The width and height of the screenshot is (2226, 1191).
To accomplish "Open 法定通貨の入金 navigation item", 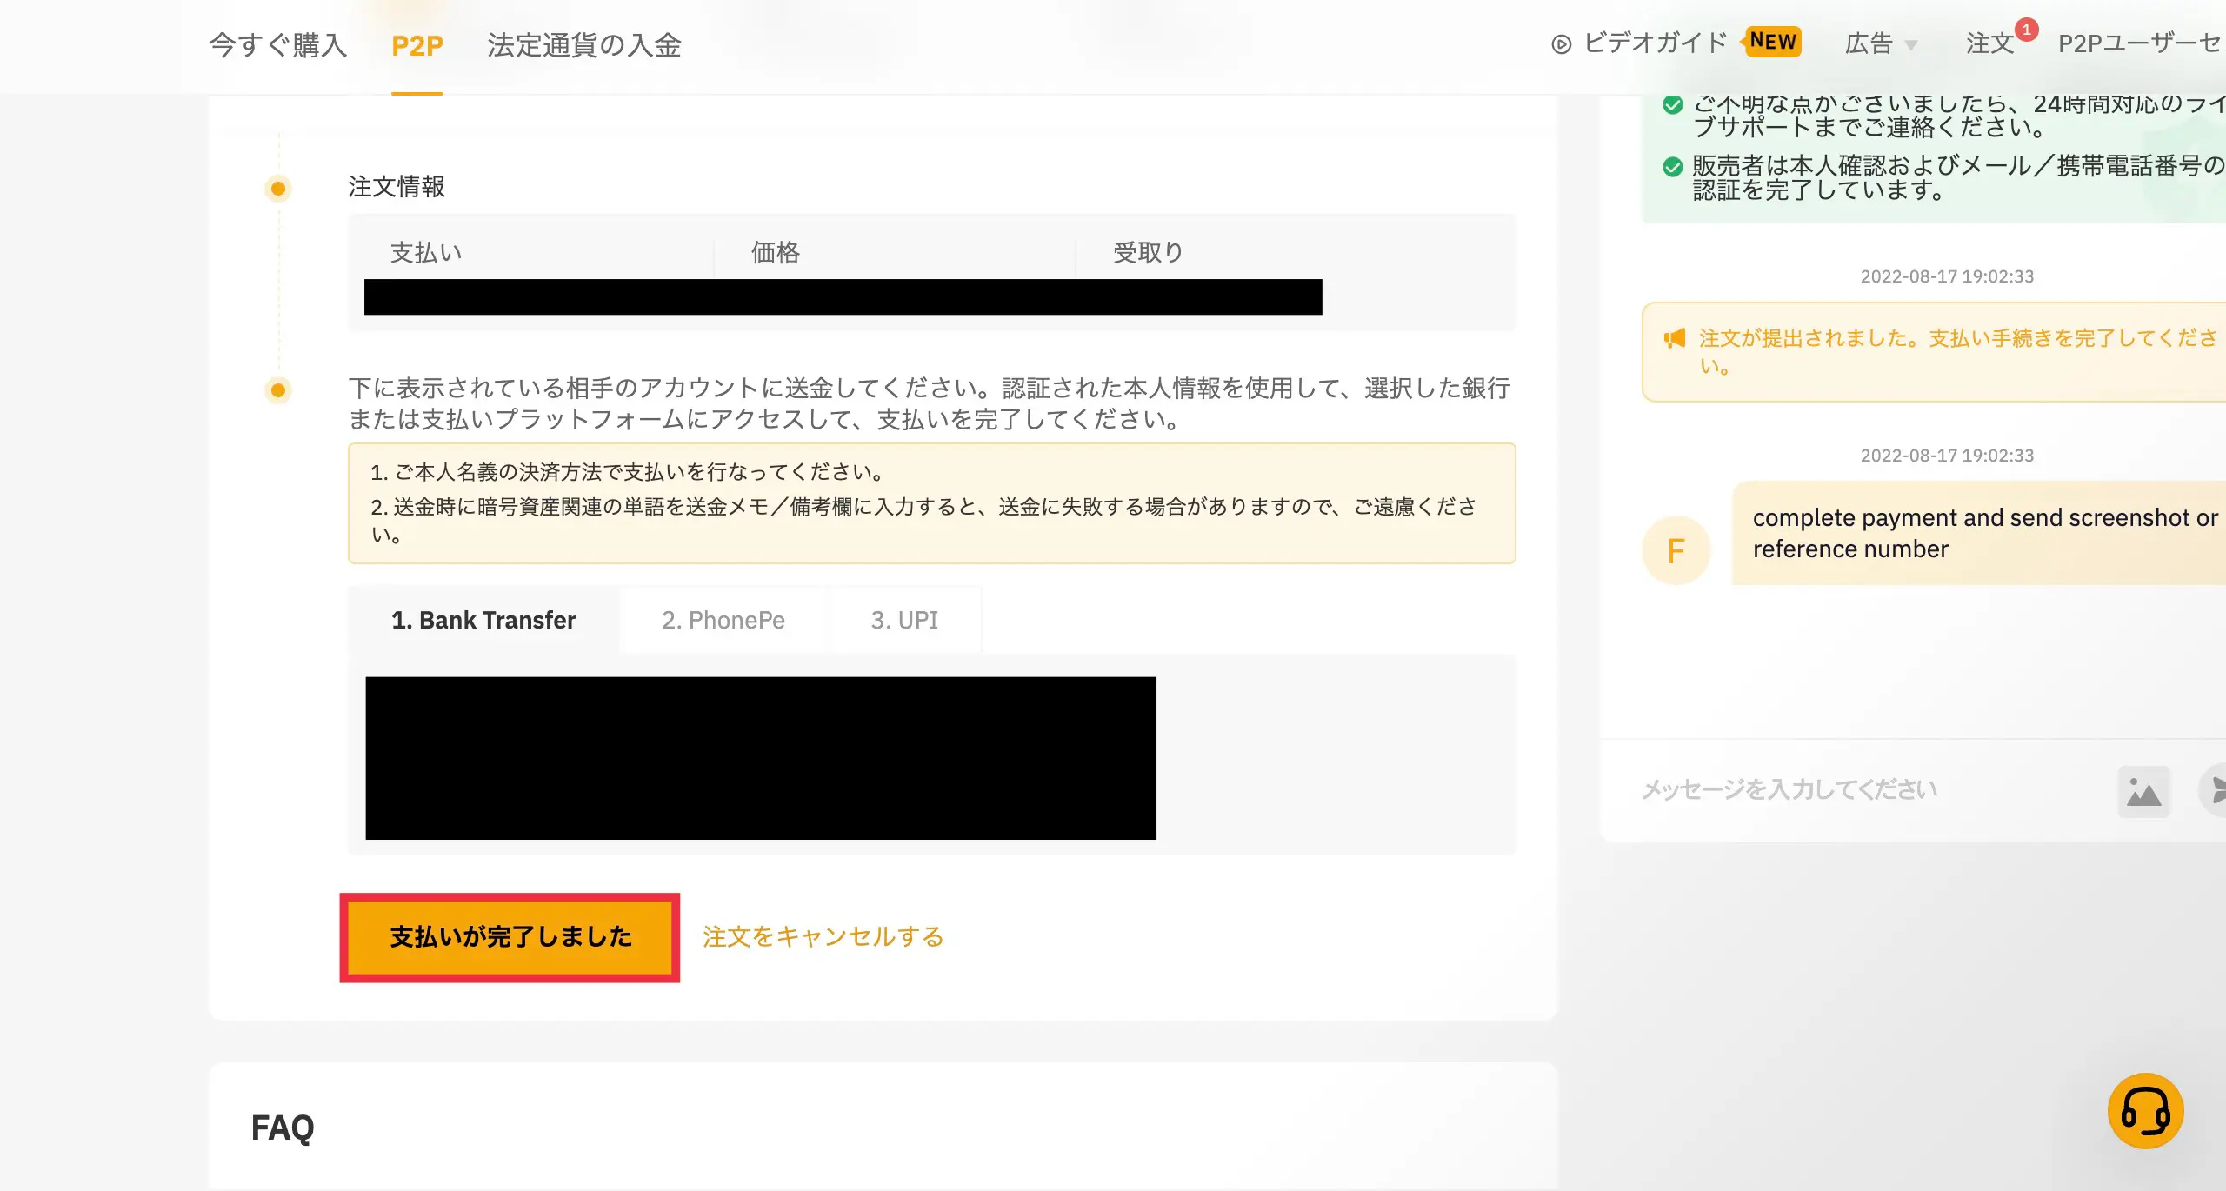I will (x=584, y=45).
